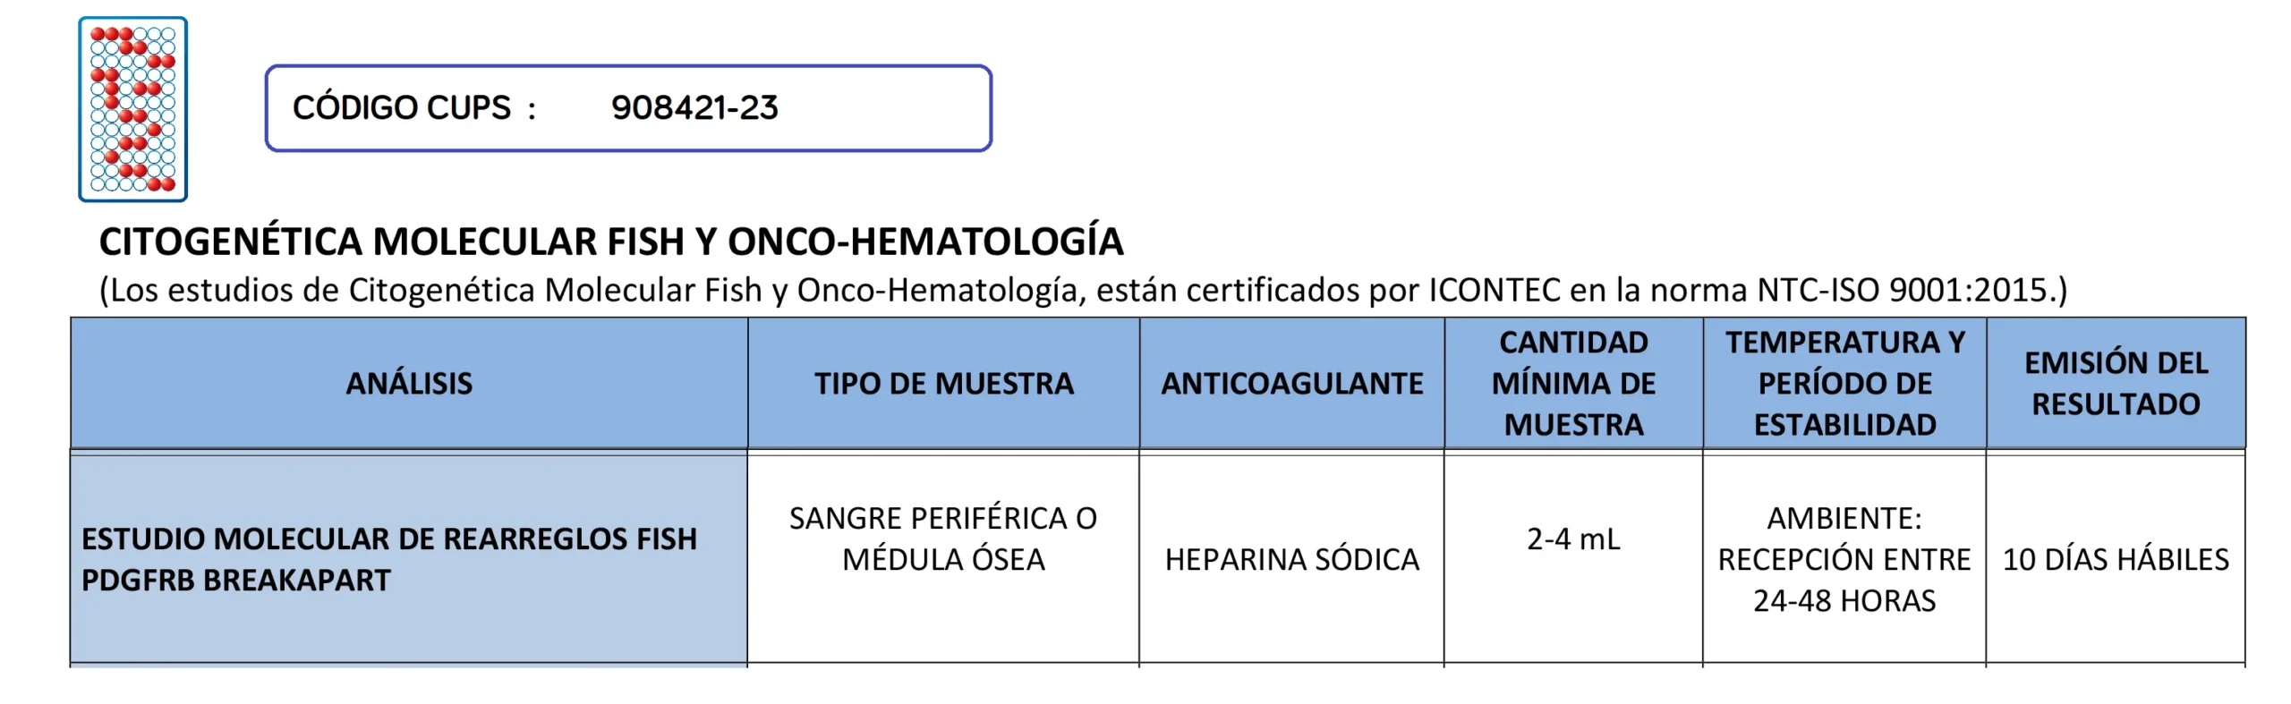Viewport: 2291px width, 704px height.
Task: Click the Ambiente: Recepción entre 24-48 horas cell
Action: [1844, 560]
